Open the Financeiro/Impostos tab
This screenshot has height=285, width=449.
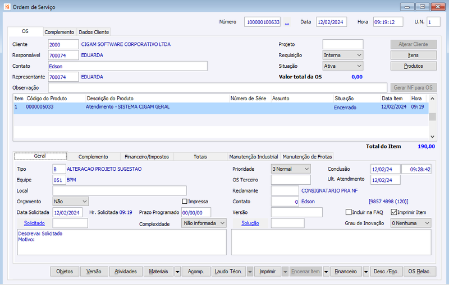click(146, 156)
